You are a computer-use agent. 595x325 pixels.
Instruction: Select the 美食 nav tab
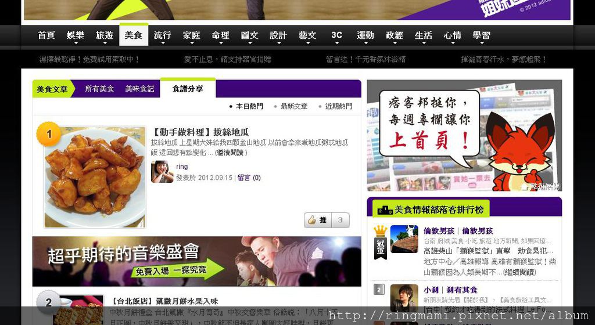coord(134,35)
